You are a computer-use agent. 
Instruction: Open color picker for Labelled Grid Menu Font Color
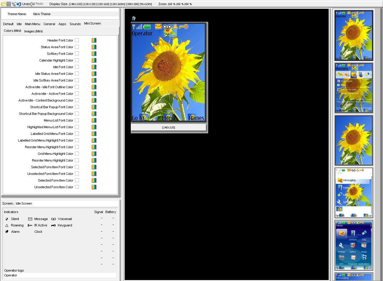[94, 134]
